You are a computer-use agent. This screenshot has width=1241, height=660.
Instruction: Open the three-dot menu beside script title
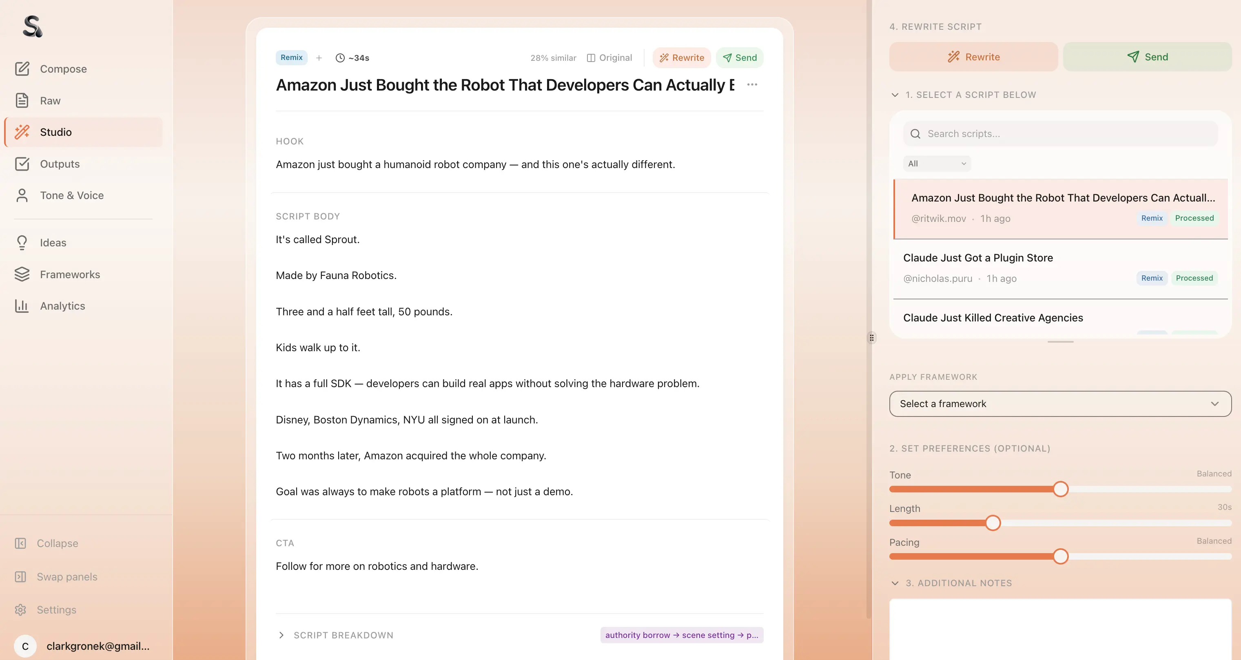[752, 85]
